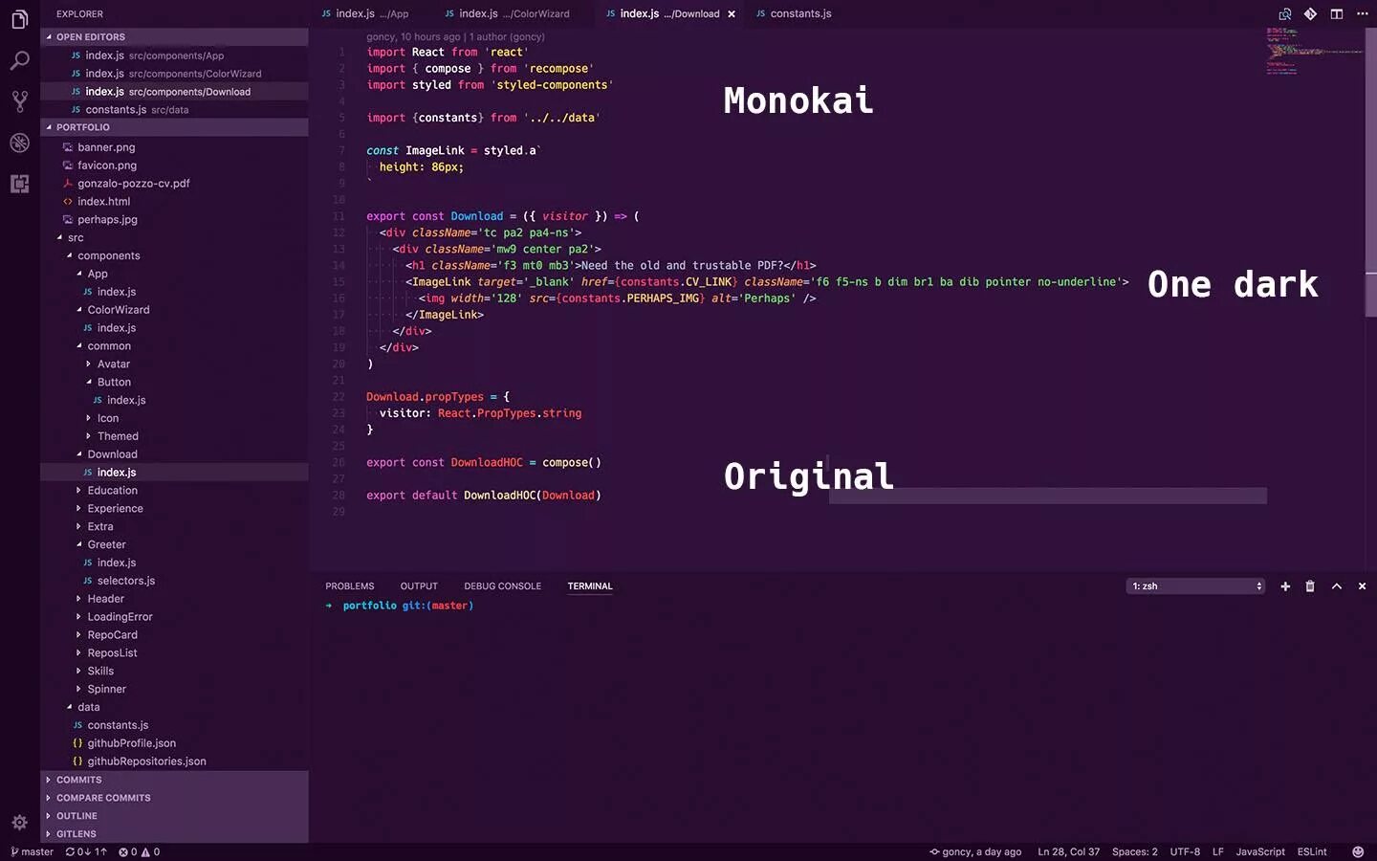Change the UTF-8 encoding in status bar

pos(1185,851)
